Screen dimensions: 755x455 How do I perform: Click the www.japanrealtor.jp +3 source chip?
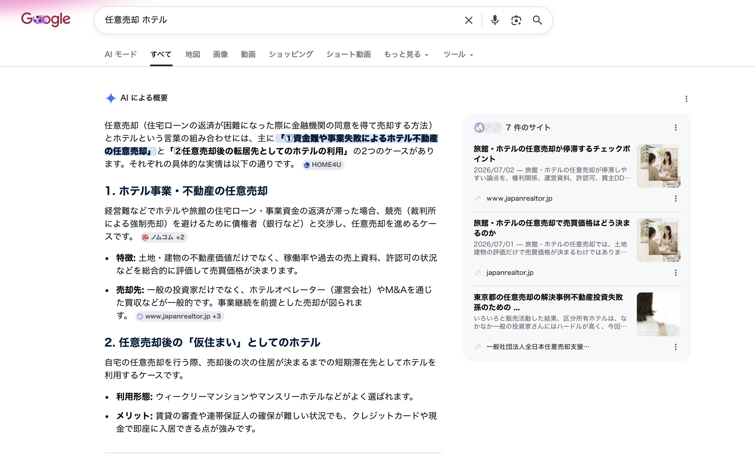point(179,316)
